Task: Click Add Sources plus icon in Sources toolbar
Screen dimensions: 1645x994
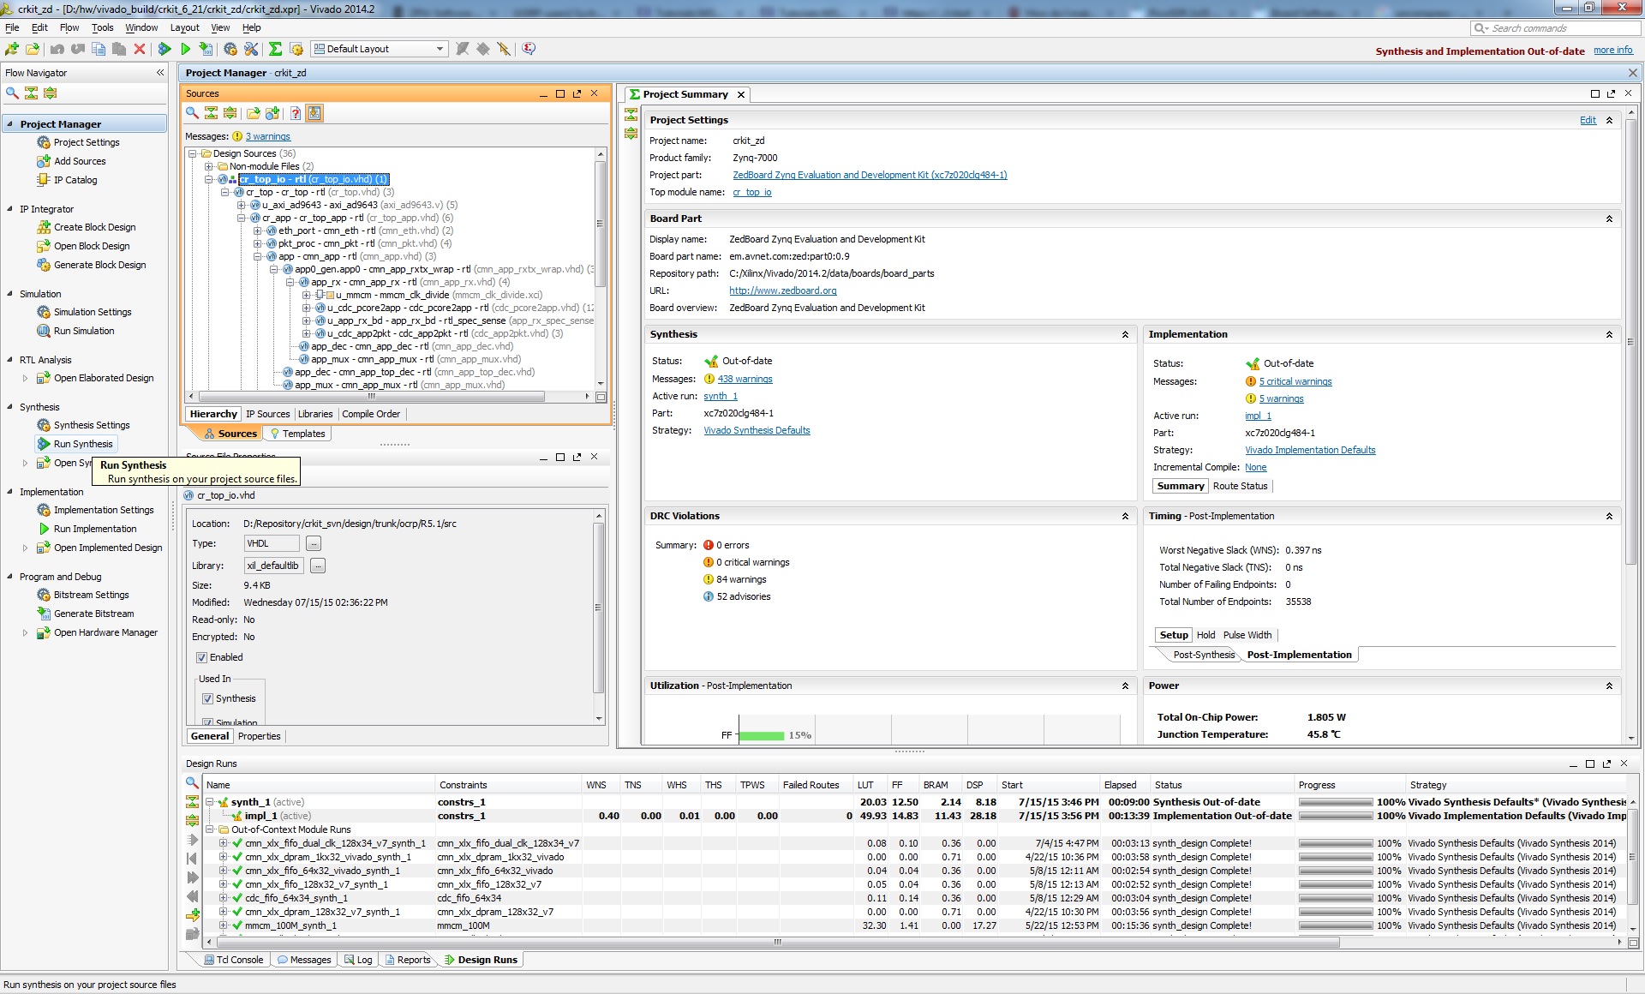Action: tap(273, 113)
